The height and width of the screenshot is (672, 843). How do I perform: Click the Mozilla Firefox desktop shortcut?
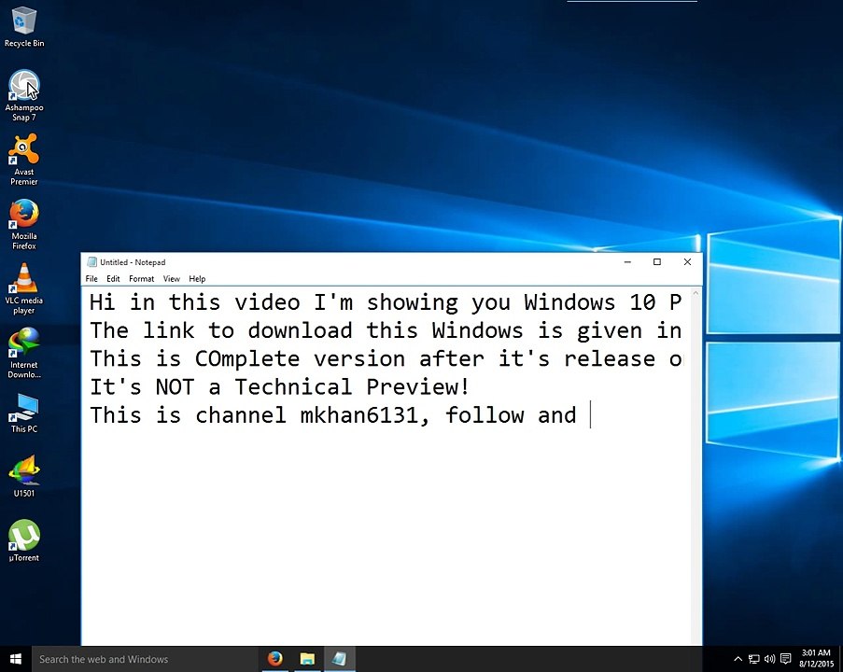click(24, 224)
